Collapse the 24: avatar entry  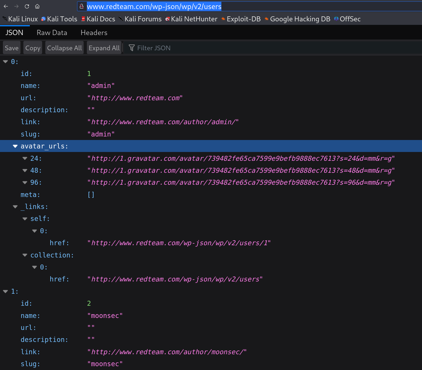tap(25, 158)
